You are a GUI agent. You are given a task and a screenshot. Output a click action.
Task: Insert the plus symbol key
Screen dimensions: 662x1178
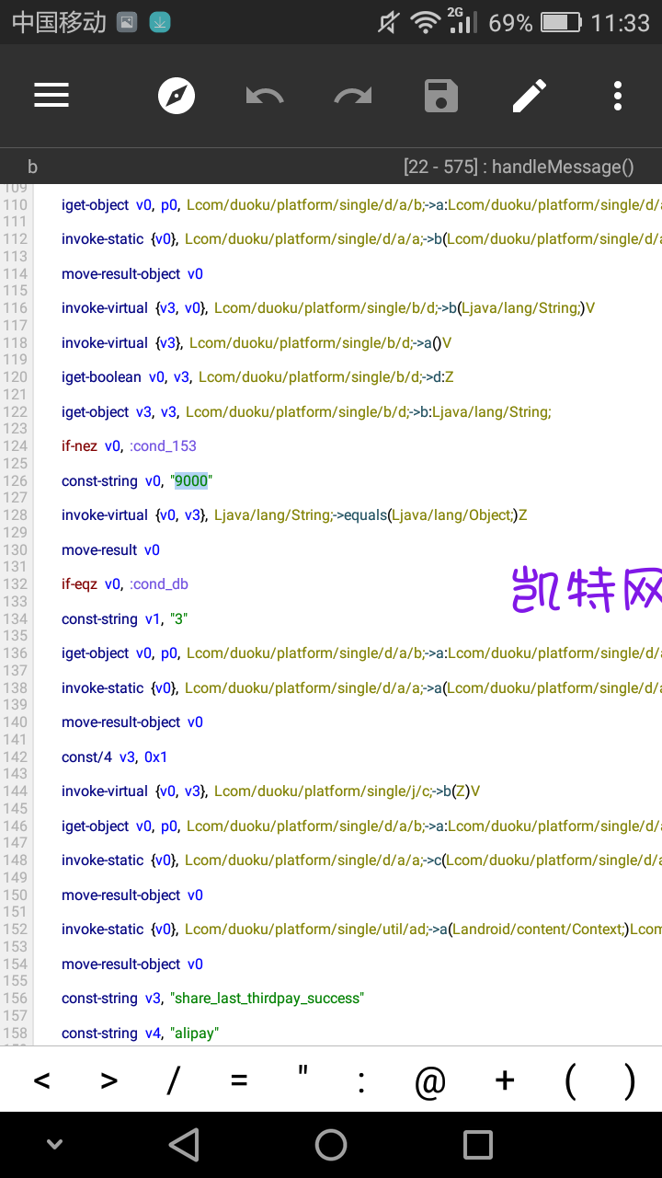(x=504, y=1081)
